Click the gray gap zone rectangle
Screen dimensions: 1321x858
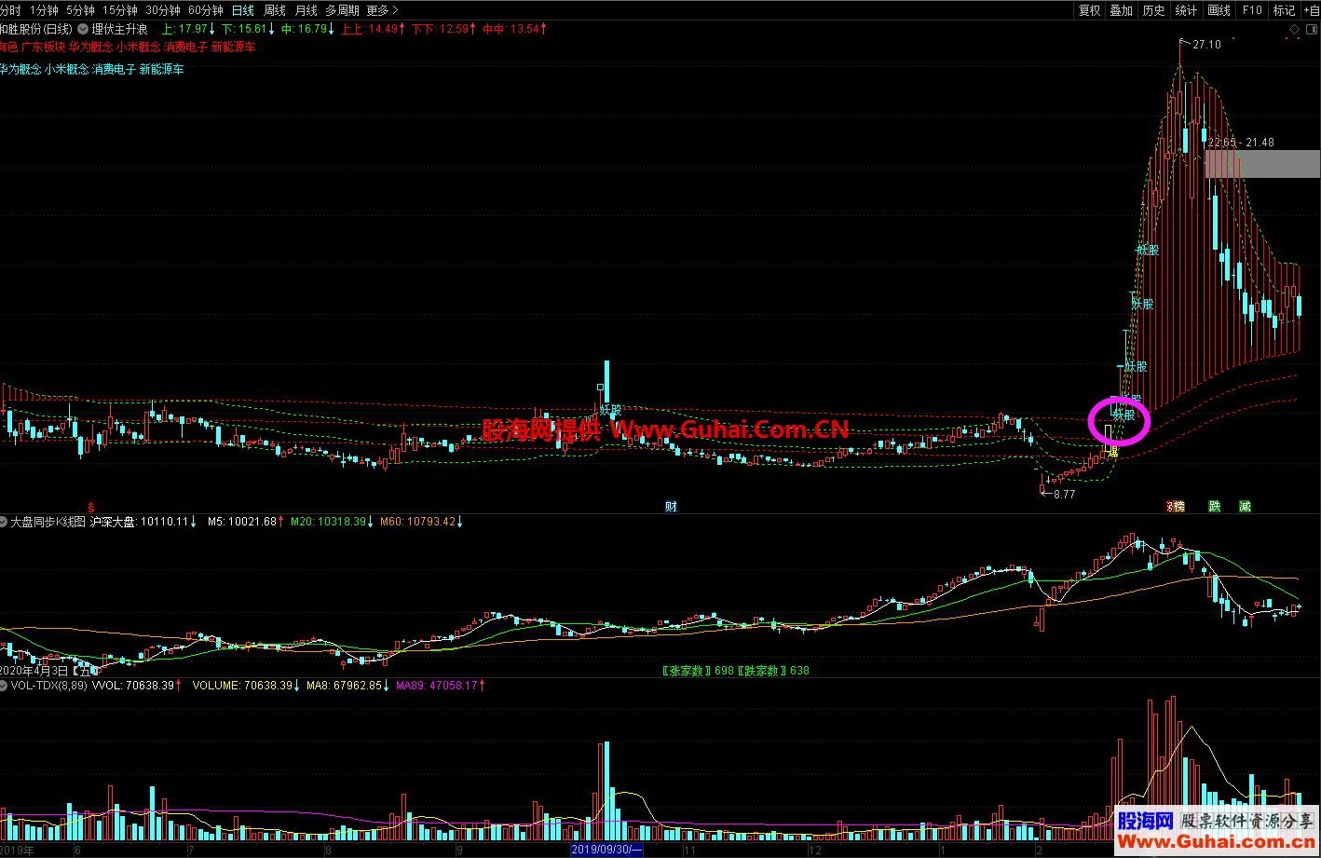click(1262, 164)
